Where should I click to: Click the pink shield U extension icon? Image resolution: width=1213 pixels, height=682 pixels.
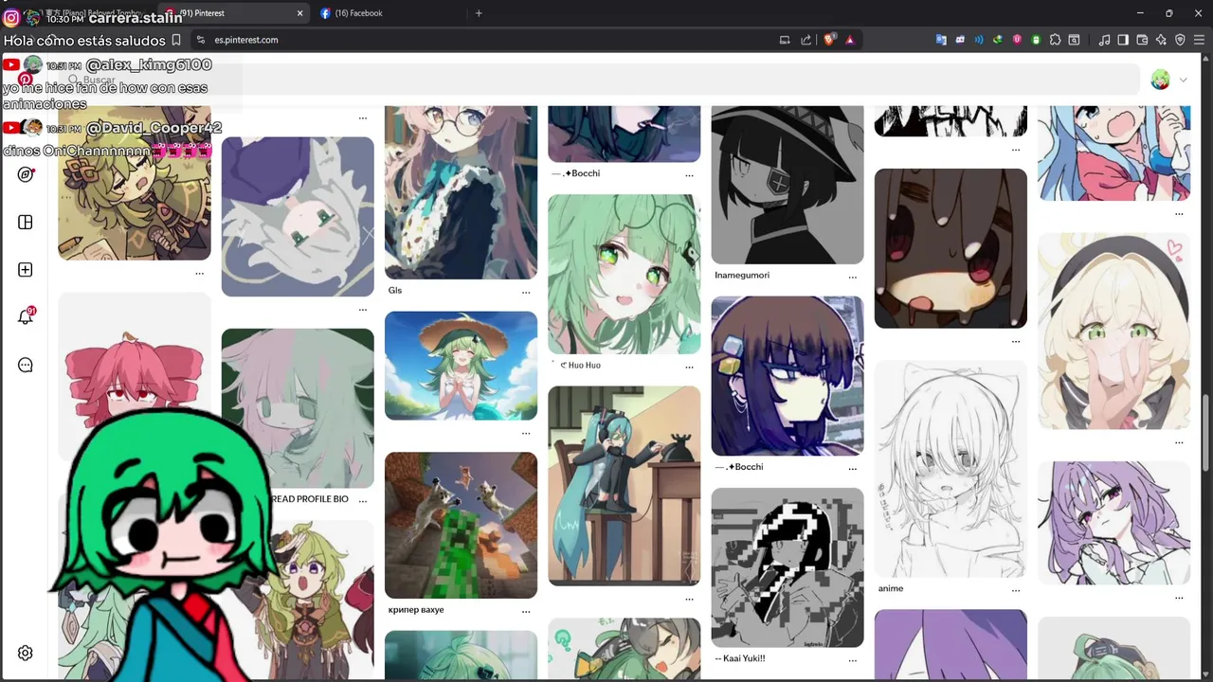tap(1017, 40)
